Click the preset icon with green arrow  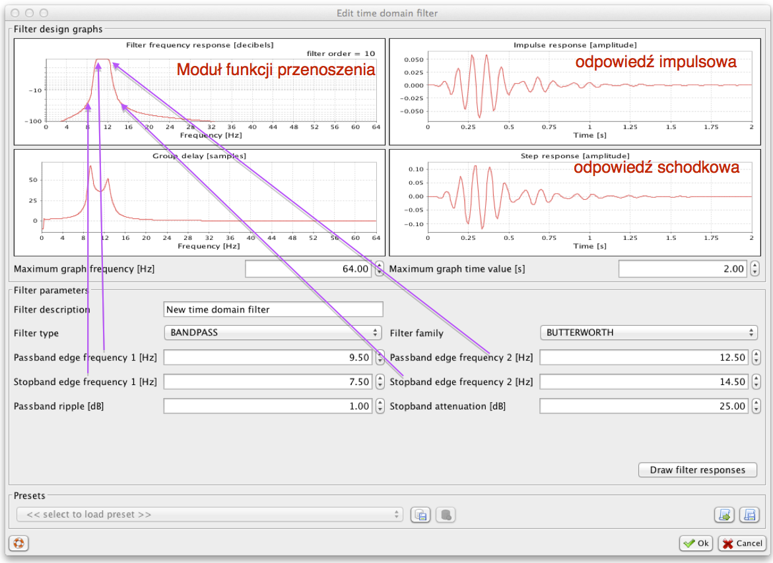click(724, 515)
